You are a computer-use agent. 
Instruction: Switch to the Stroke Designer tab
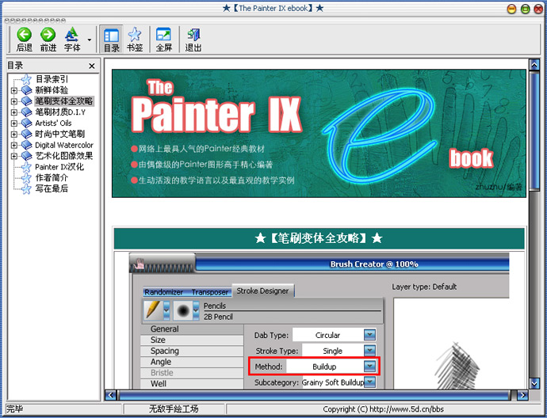(262, 291)
